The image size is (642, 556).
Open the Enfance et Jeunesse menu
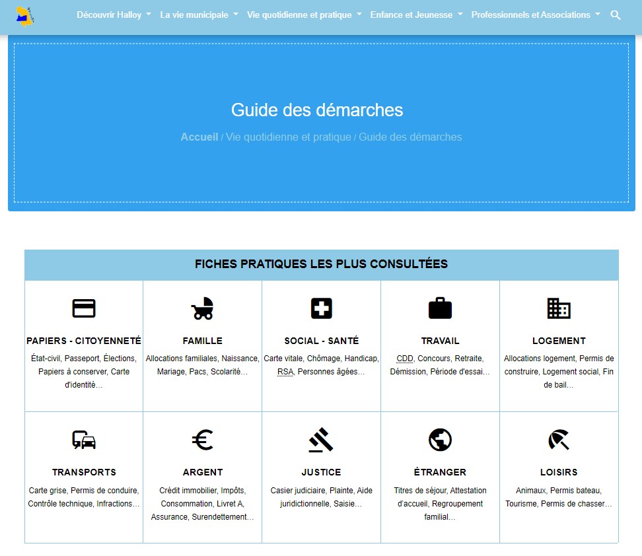[x=416, y=15]
